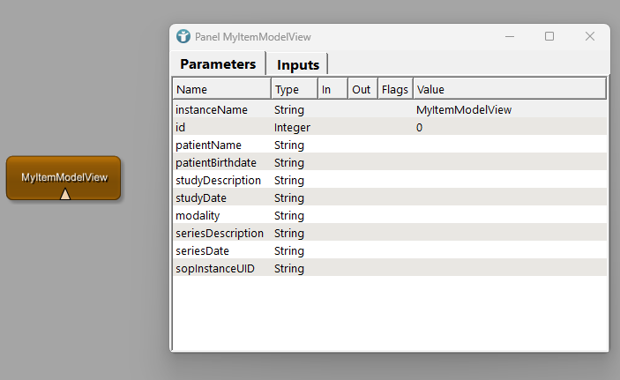Sort by the Name column header
Viewport: 620px width, 380px height.
(x=221, y=89)
